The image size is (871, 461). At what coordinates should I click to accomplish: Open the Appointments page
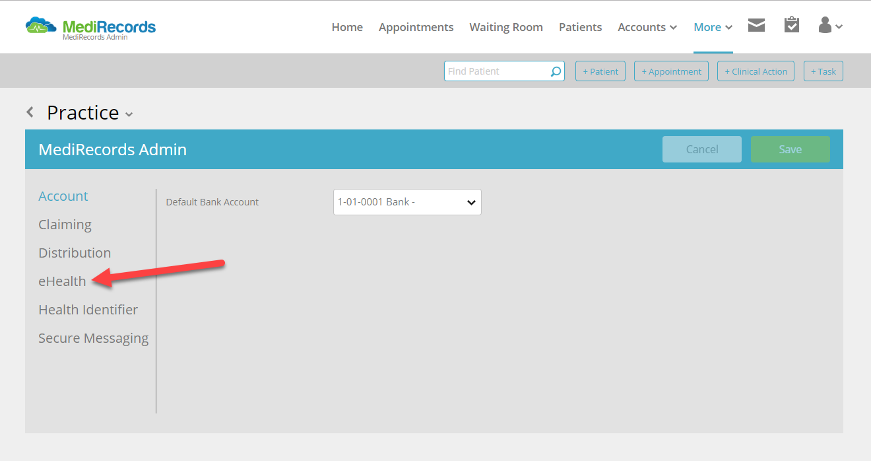(x=416, y=27)
